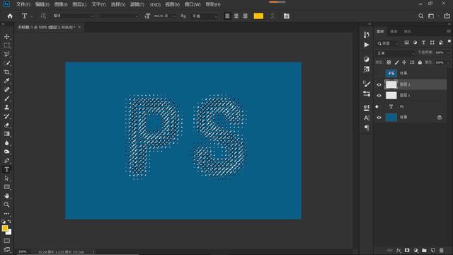
Task: Select the Healing Brush tool
Action: coord(6,90)
